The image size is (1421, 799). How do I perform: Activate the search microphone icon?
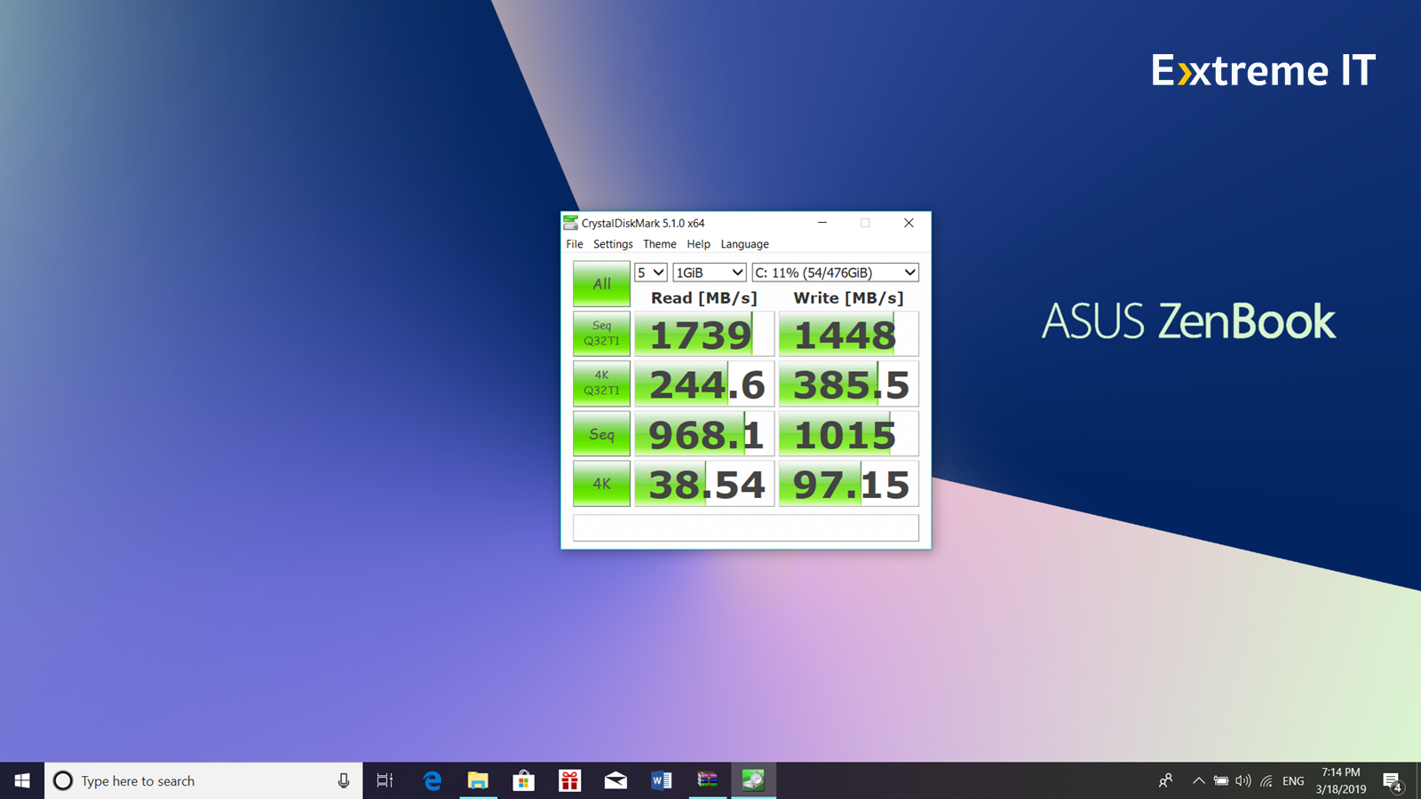344,780
